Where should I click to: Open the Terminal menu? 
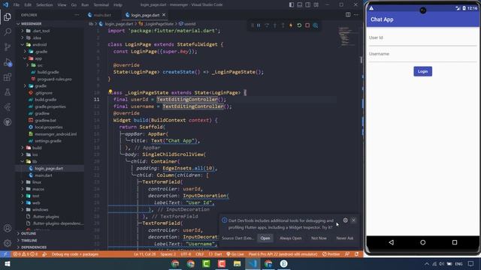click(x=101, y=5)
